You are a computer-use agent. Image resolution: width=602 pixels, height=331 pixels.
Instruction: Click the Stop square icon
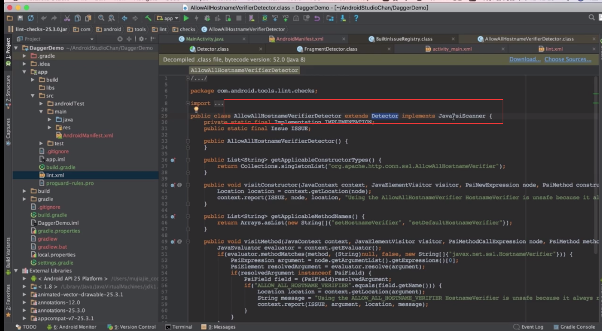click(239, 18)
